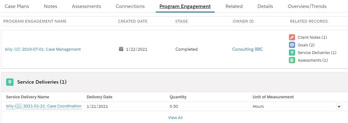This screenshot has height=123, width=348.
Task: Select the Assessments tab
Action: point(86,6)
